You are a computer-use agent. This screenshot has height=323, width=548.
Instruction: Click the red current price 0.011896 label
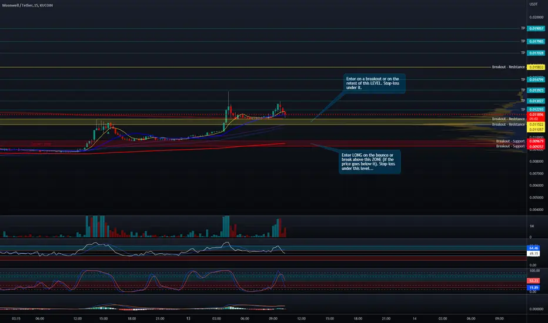point(536,115)
